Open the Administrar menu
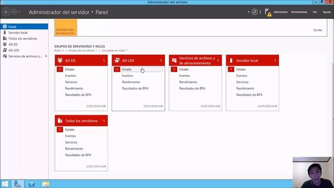Viewport: 334px width, 188px height. click(x=281, y=12)
